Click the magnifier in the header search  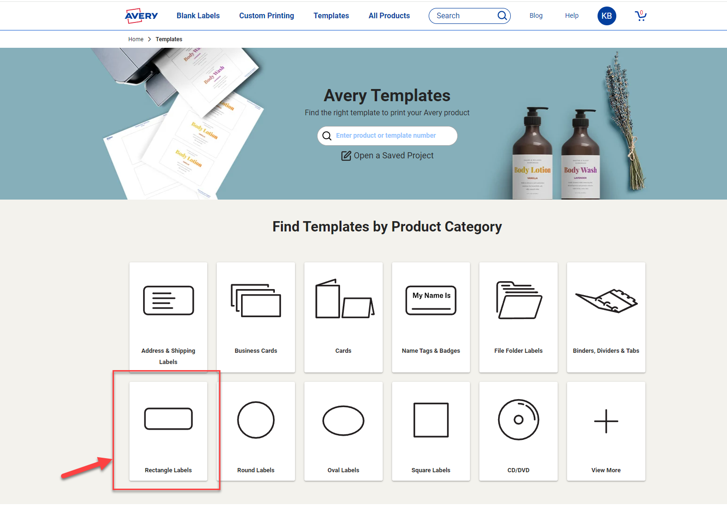[502, 15]
